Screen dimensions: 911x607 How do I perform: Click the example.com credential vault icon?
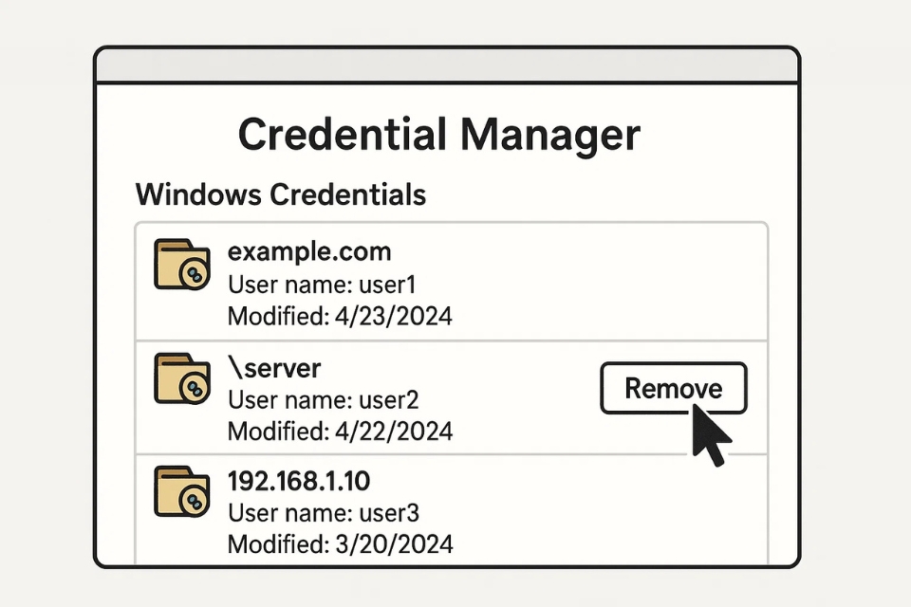point(181,265)
